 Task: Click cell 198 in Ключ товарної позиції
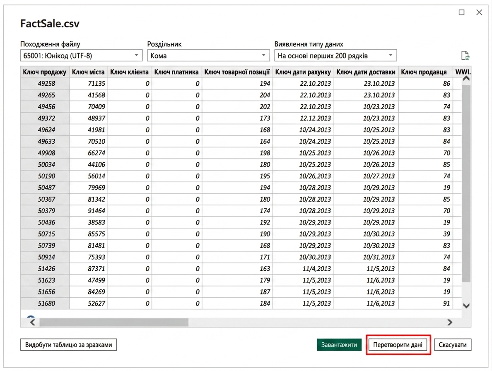point(237,153)
